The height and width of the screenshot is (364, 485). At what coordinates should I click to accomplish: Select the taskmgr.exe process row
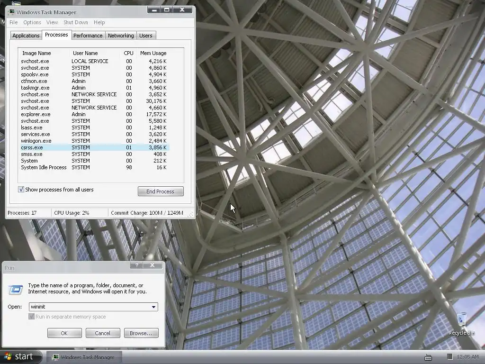click(x=94, y=88)
